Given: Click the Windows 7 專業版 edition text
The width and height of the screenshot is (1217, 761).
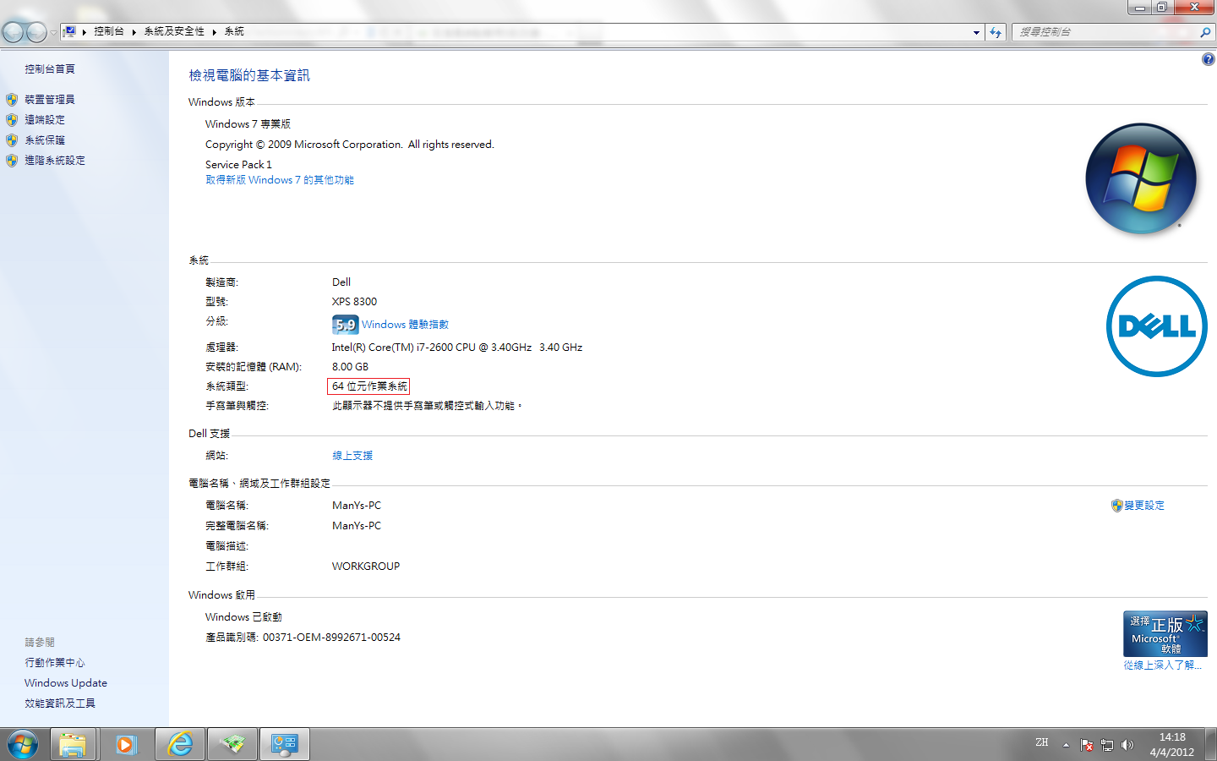Looking at the screenshot, I should coord(248,124).
